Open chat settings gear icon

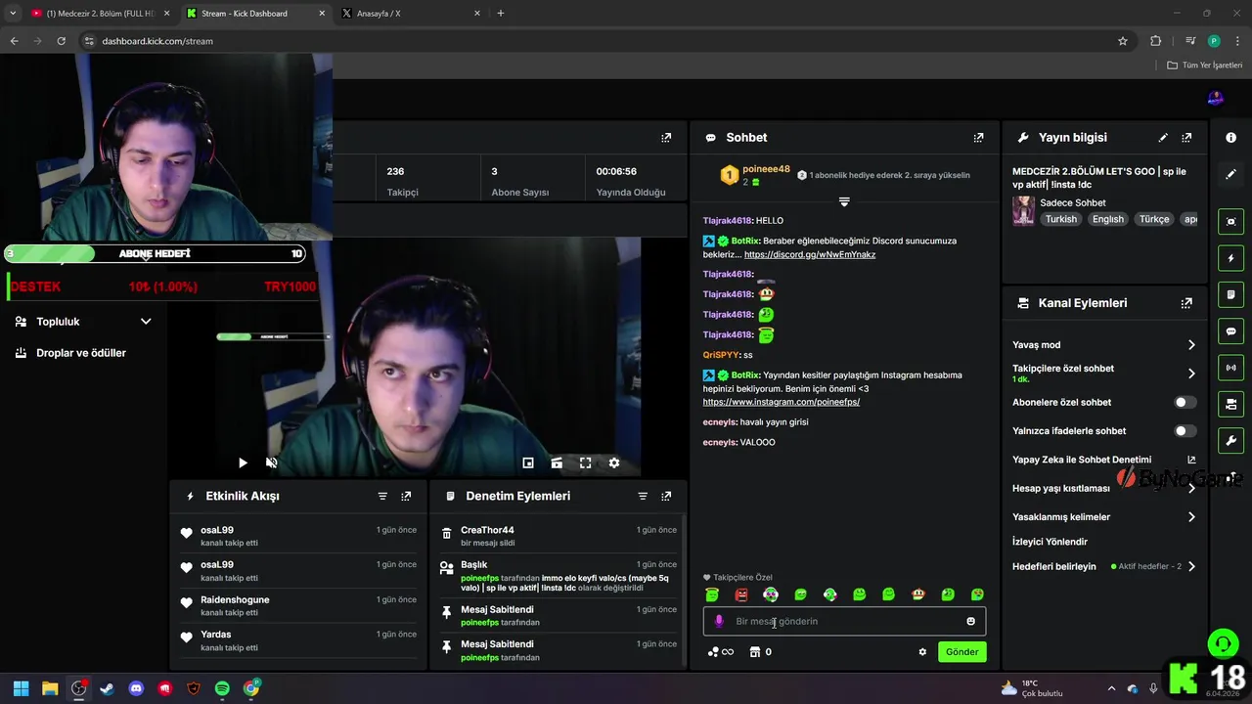(x=922, y=652)
